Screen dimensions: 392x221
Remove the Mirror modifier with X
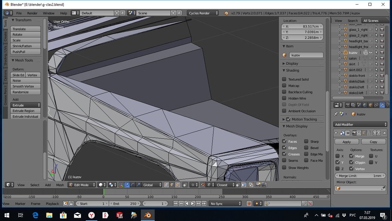click(x=384, y=133)
